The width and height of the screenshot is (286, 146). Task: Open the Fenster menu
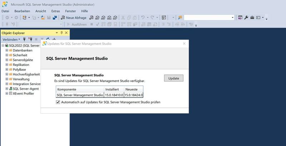pos(70,11)
